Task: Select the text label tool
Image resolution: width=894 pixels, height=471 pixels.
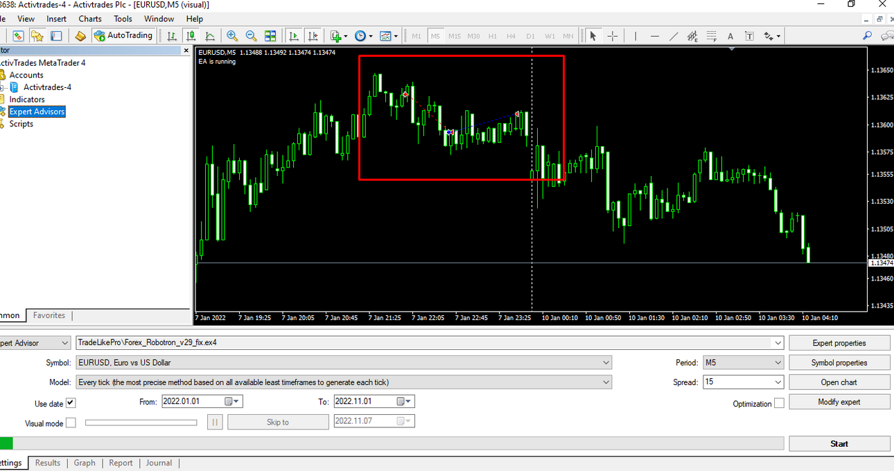Action: coord(749,36)
